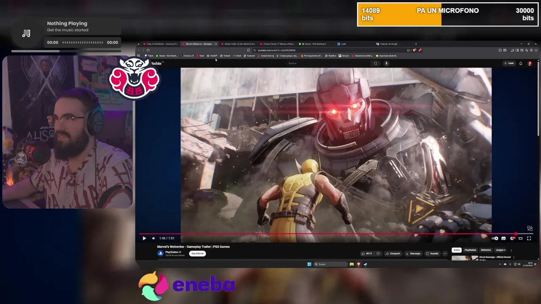
Task: Dislike the Wolverine trailer
Action: [378, 253]
